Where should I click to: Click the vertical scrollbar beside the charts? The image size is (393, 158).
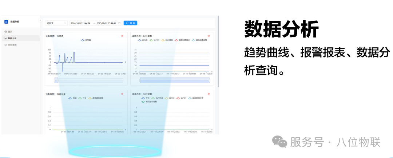pyautogui.click(x=218, y=51)
